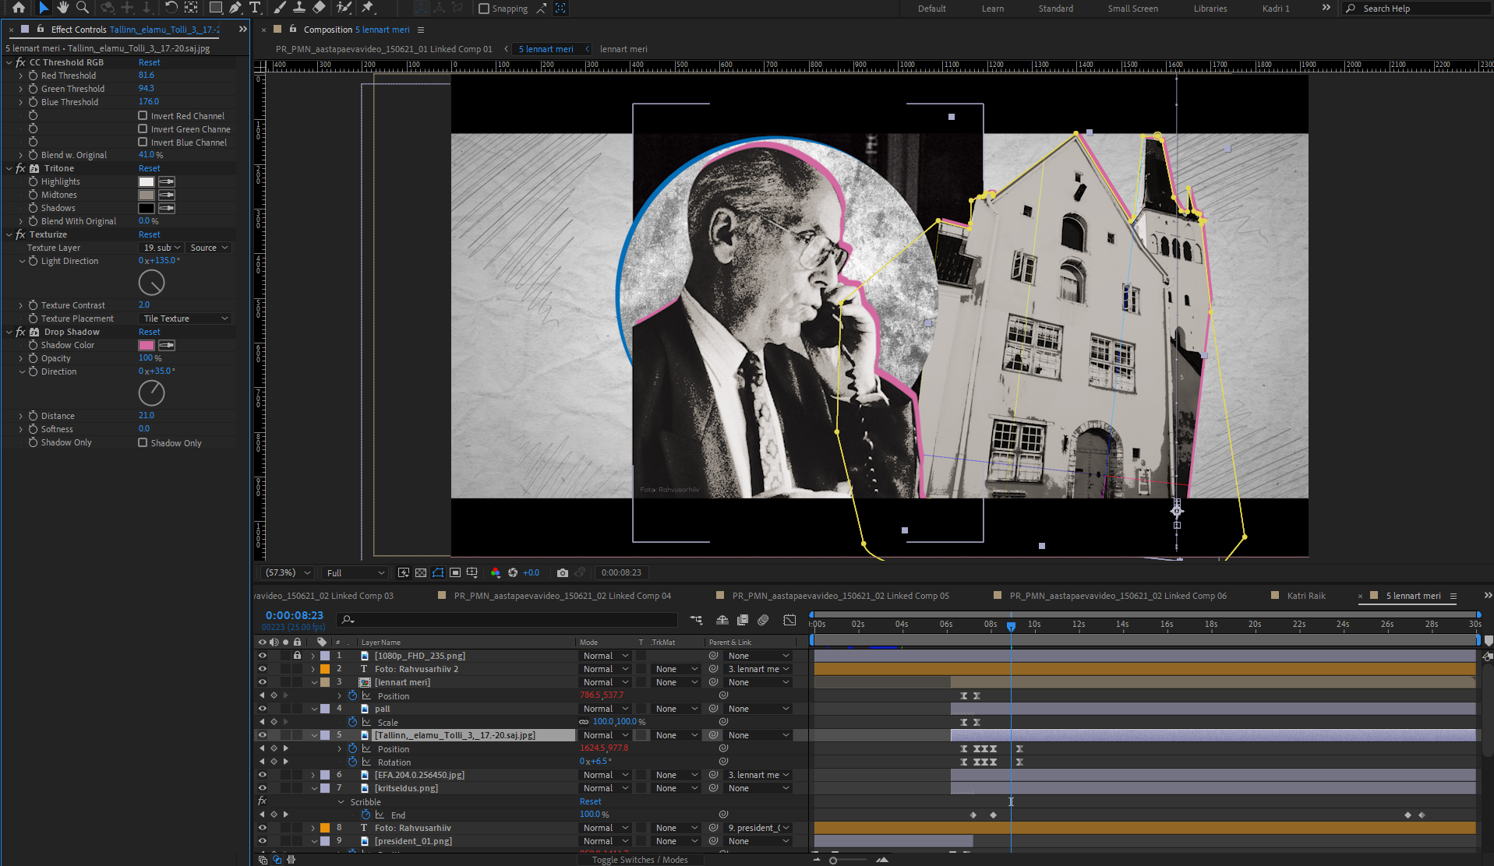Click the pink Shadow Color swatch

pyautogui.click(x=146, y=345)
